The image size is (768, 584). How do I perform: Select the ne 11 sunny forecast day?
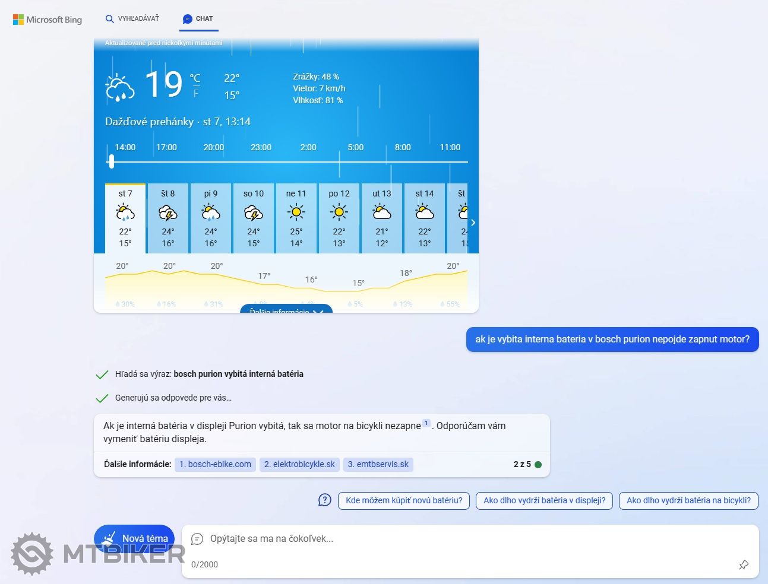[x=296, y=218]
